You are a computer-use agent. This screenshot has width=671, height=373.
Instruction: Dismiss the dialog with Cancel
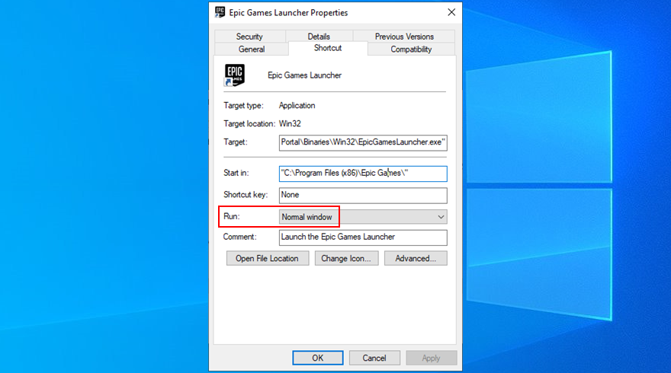(x=374, y=358)
